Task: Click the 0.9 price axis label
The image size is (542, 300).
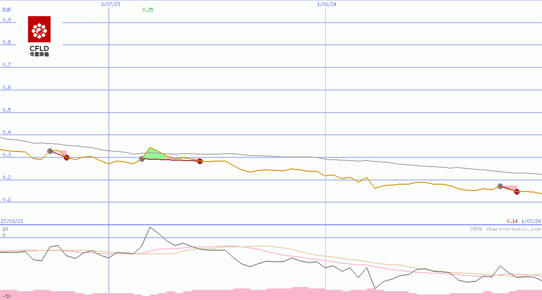Action: point(6,20)
